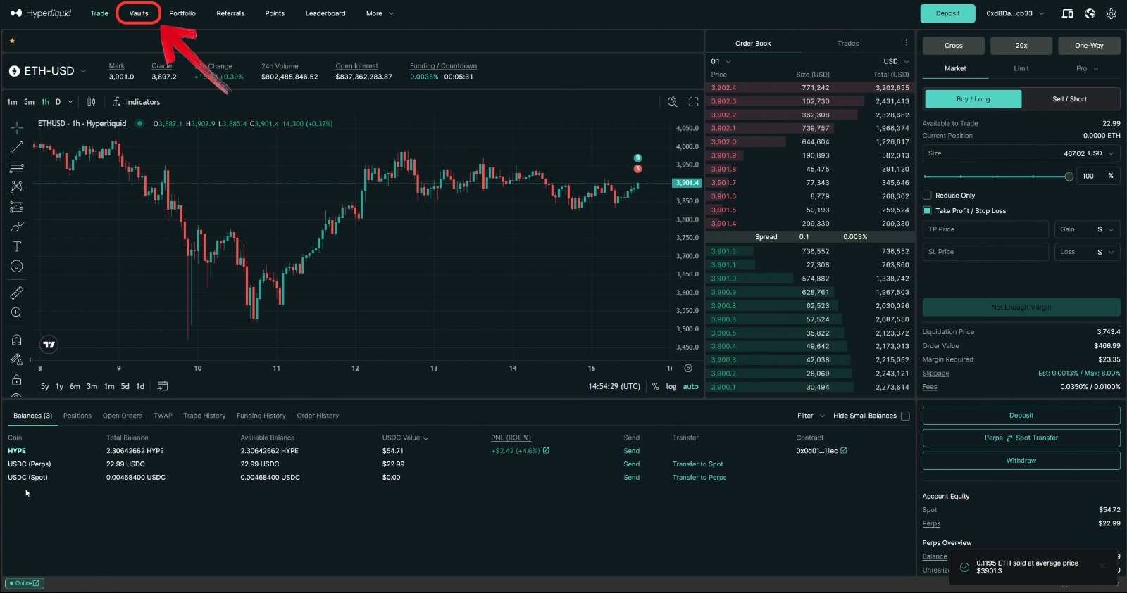Open candlestick chart type selector
Screen dimensions: 1127x593
[x=91, y=102]
